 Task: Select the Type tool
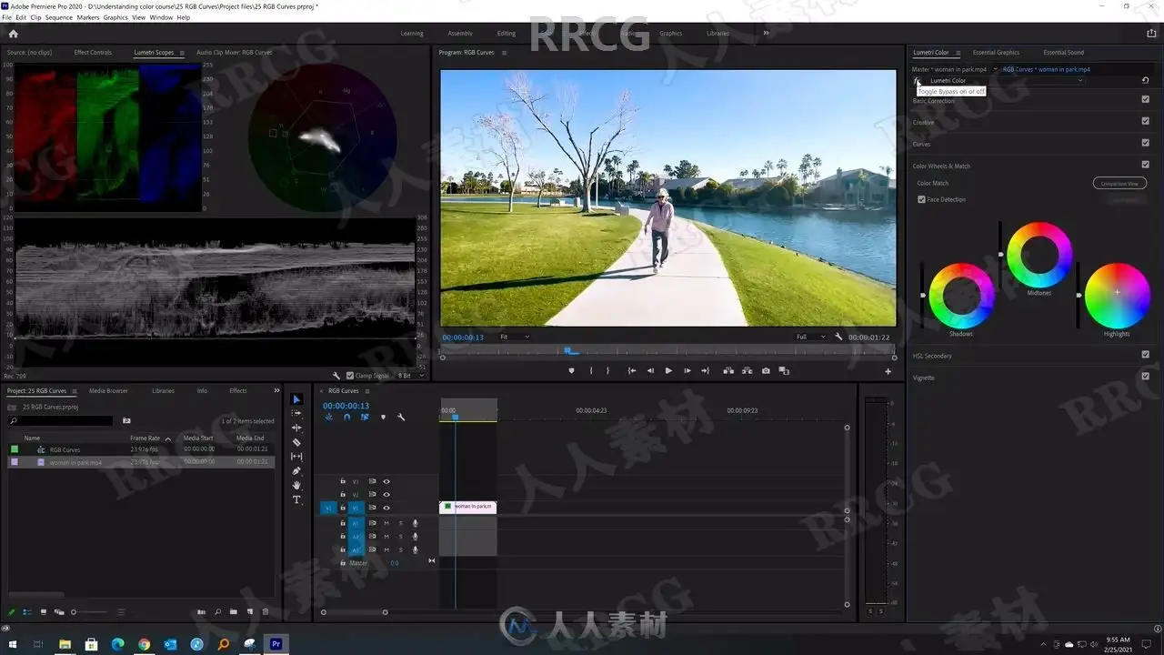click(x=296, y=499)
